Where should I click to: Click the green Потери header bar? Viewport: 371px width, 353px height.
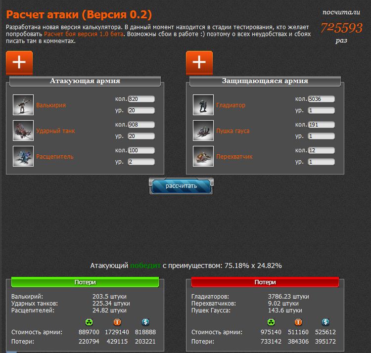85,282
